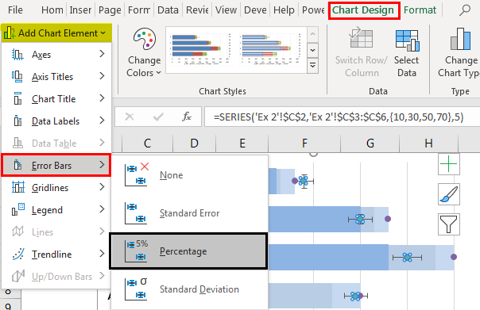
Task: Choose None error bars option
Action: point(189,175)
